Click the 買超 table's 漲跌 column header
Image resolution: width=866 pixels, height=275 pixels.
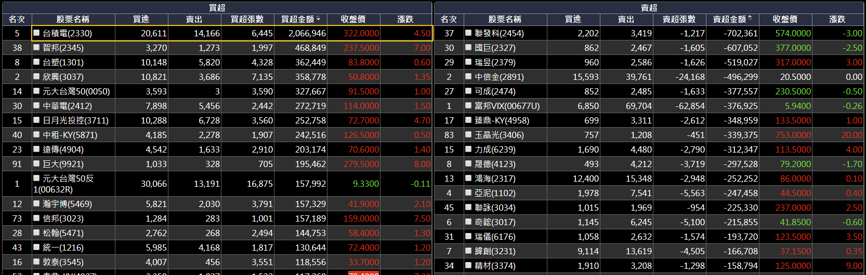coord(405,19)
